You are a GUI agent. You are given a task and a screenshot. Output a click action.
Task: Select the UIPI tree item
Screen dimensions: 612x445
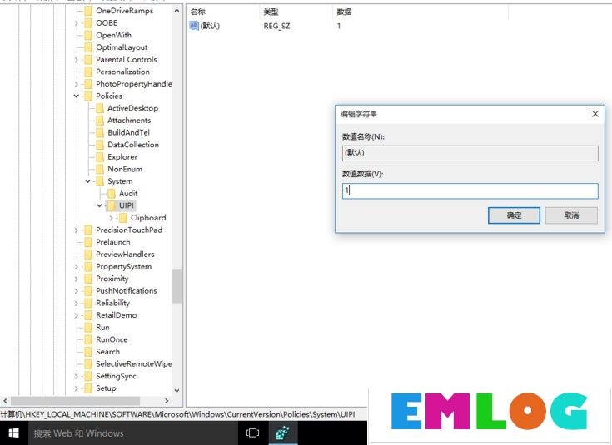[x=127, y=205]
